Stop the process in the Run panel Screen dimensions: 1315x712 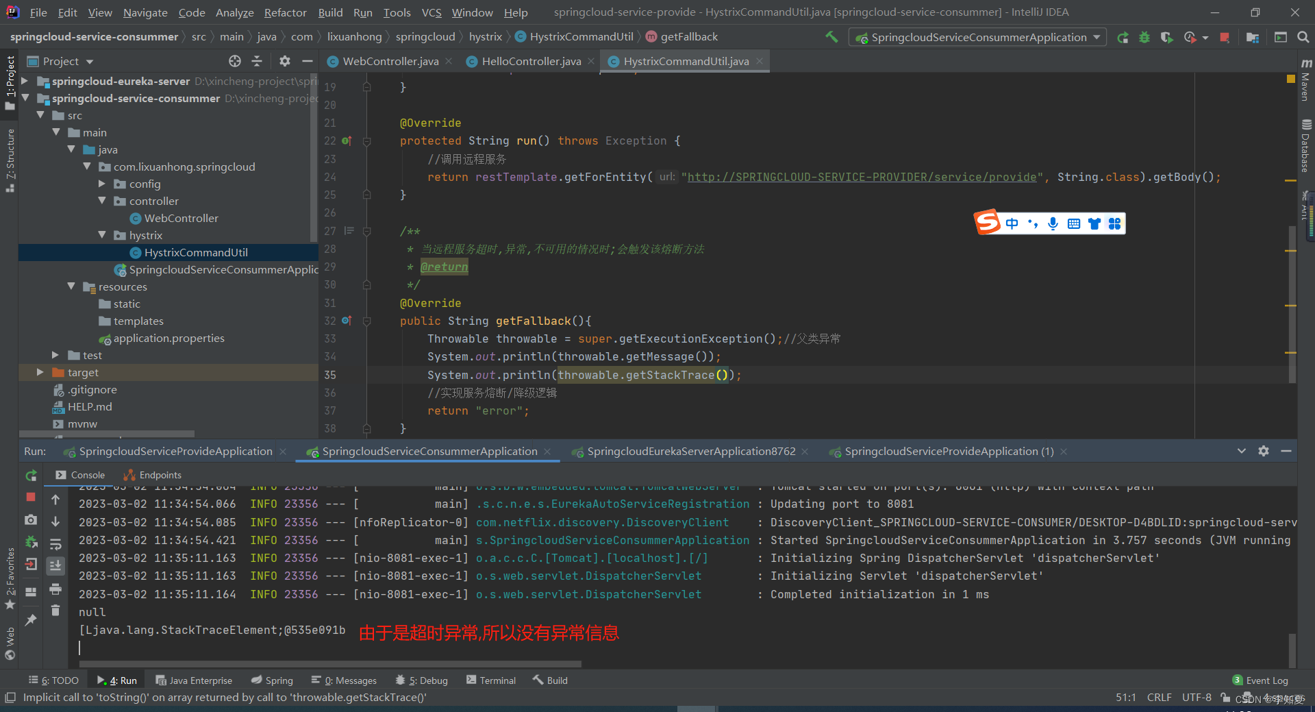click(31, 497)
